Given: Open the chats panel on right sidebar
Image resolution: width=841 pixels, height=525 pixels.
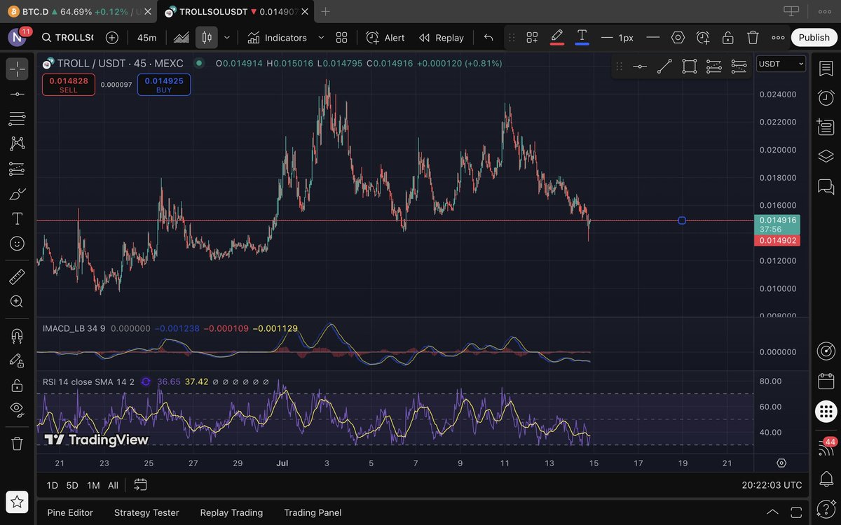Looking at the screenshot, I should click(826, 186).
